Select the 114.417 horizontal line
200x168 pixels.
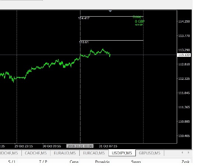click(x=112, y=16)
